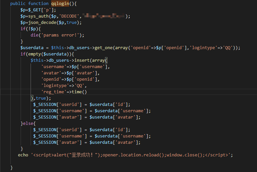Click the 'openid'=>$p['openid'] array entry
This screenshot has height=172, width=257.
tap(70, 79)
